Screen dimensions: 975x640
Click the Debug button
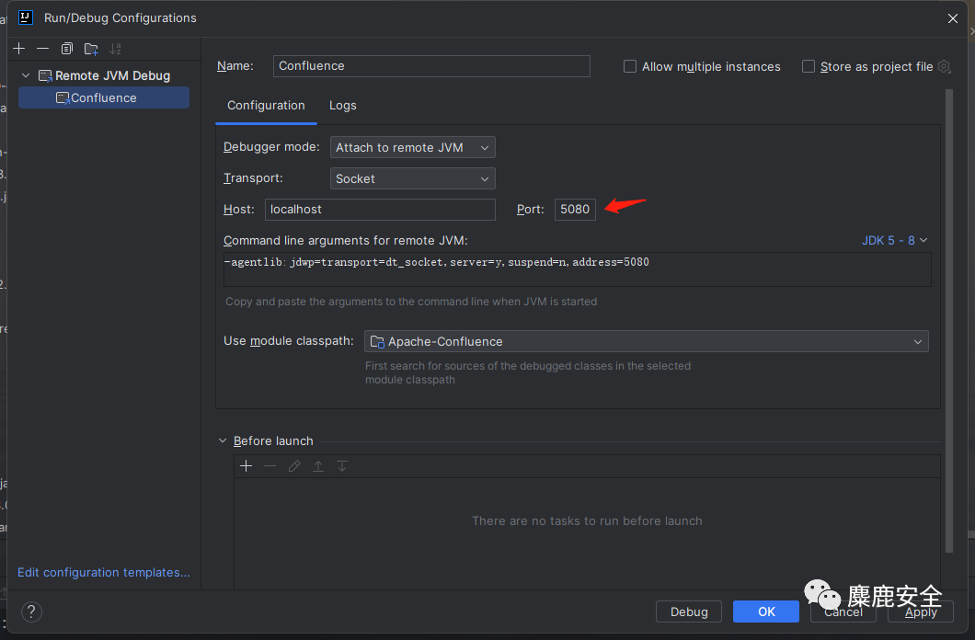(x=689, y=611)
